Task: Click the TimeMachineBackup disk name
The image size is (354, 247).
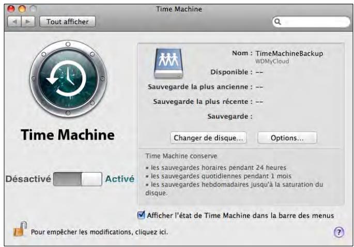Action: pyautogui.click(x=289, y=54)
